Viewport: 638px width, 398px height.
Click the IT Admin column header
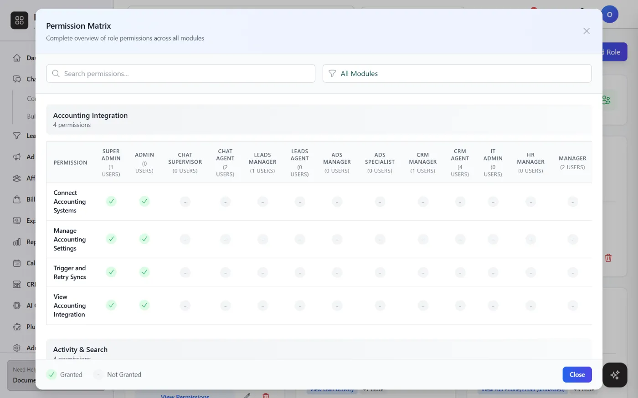click(493, 162)
